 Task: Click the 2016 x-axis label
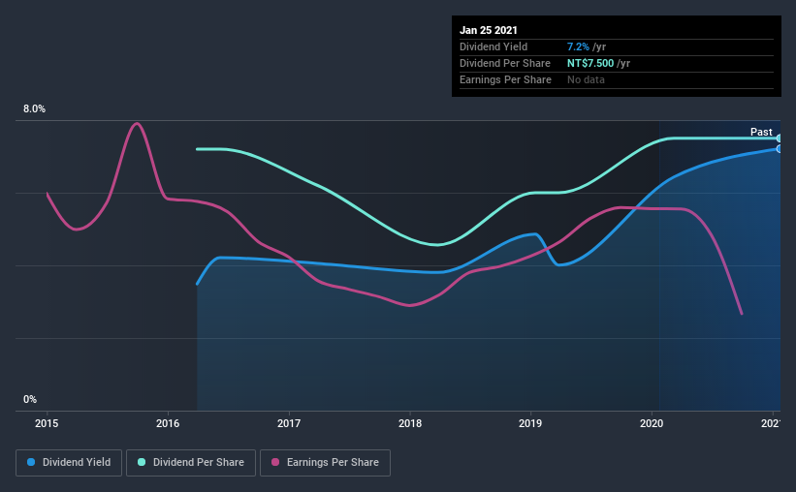tap(168, 423)
